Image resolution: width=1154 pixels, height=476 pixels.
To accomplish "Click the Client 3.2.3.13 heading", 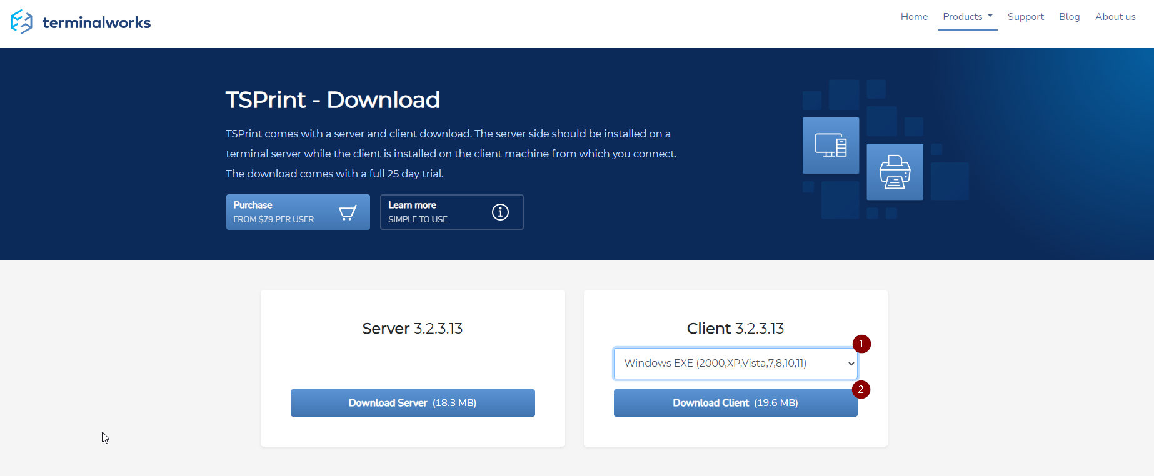I will tap(736, 329).
